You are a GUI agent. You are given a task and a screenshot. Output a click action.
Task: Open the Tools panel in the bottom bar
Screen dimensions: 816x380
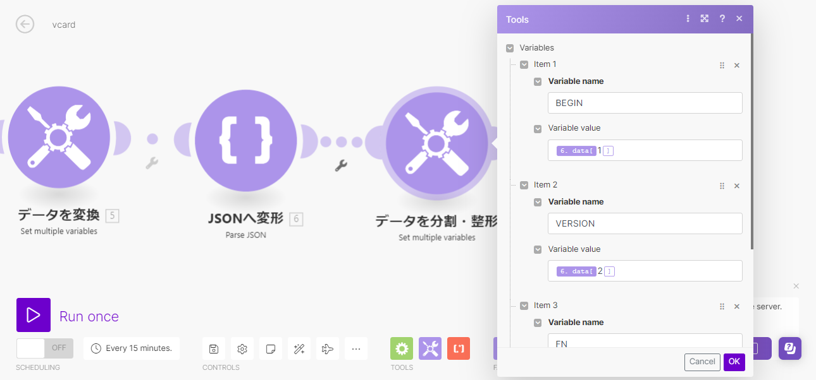[402, 348]
